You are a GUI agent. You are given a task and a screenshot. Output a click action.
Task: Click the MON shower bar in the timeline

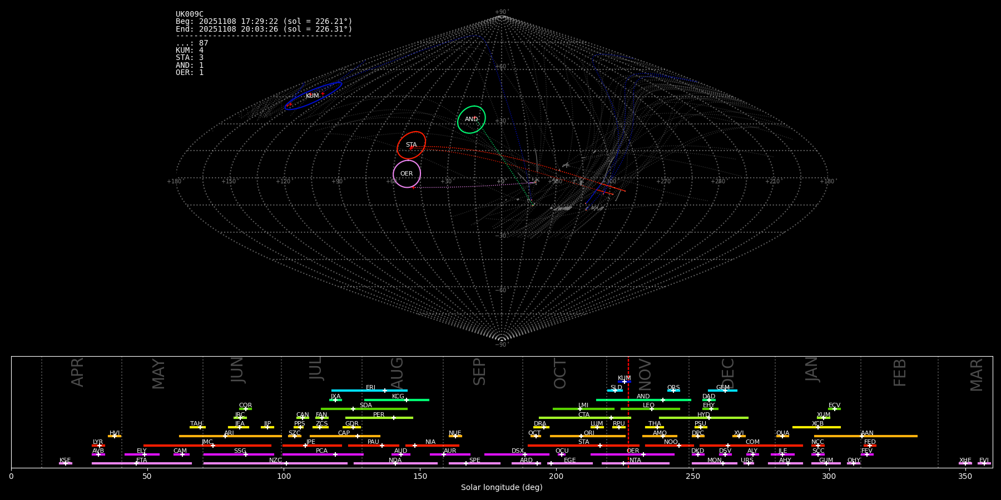click(715, 463)
